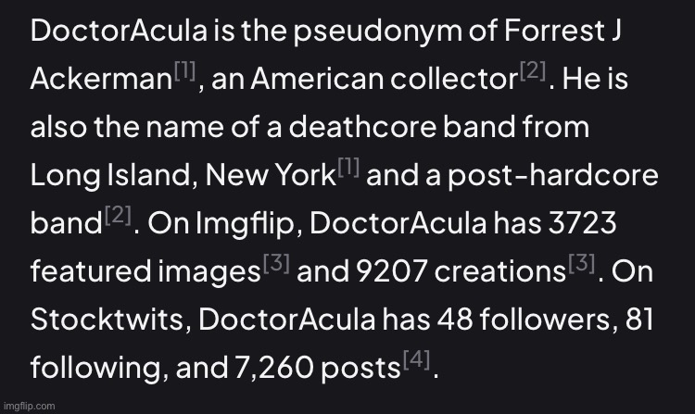Screen dimensions: 695x414
Task: Click the imgflip.com watermark
Action: (x=28, y=406)
